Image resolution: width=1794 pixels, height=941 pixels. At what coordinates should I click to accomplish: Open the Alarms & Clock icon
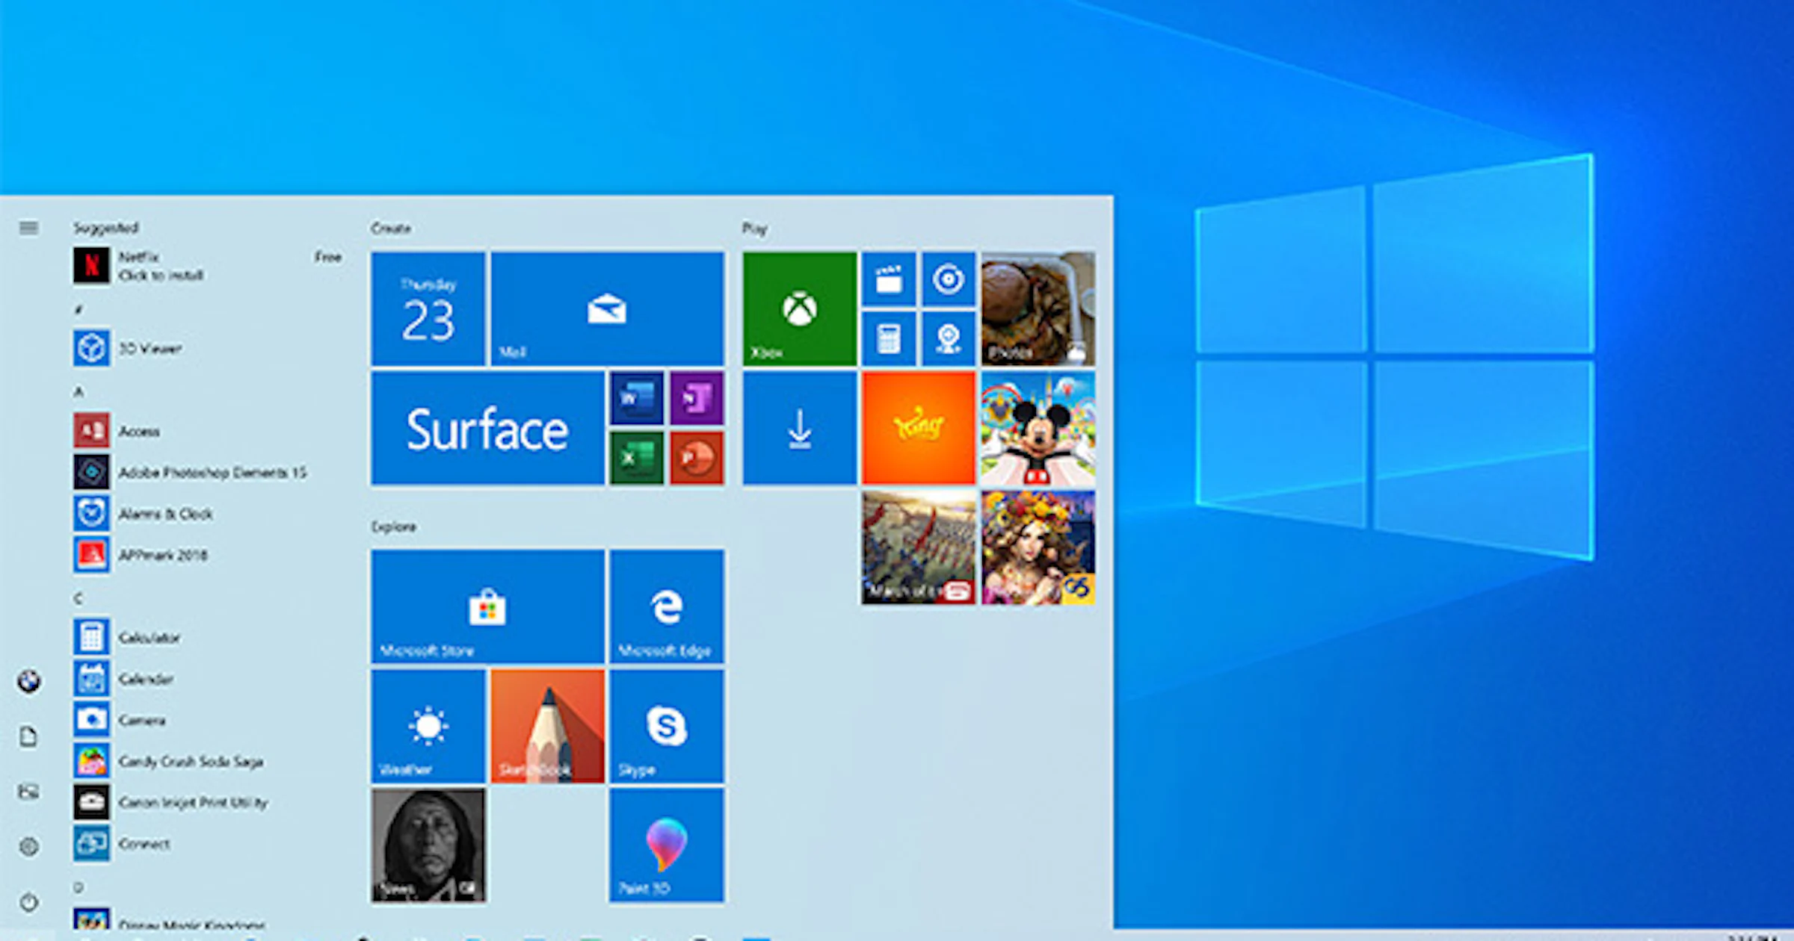[x=91, y=513]
